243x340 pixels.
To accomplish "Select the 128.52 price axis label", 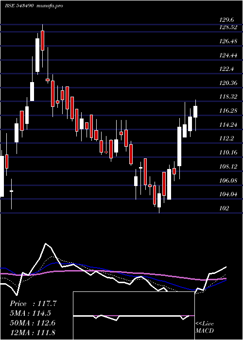I will point(228,28).
